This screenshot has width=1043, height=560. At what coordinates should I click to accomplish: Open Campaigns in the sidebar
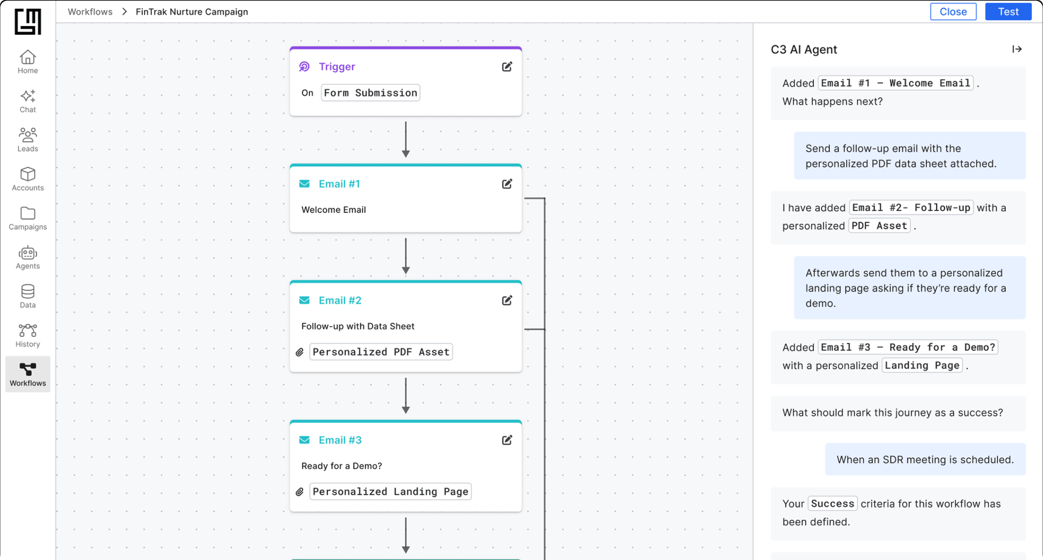point(27,218)
